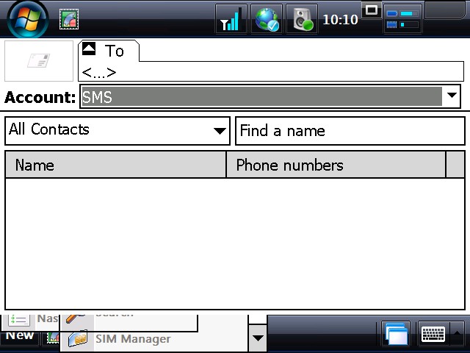
Task: Click the envelope message icon
Action: [x=39, y=61]
